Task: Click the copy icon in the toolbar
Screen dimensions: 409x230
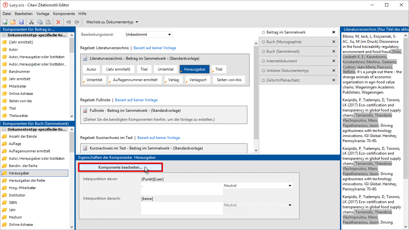Action: 40,22
